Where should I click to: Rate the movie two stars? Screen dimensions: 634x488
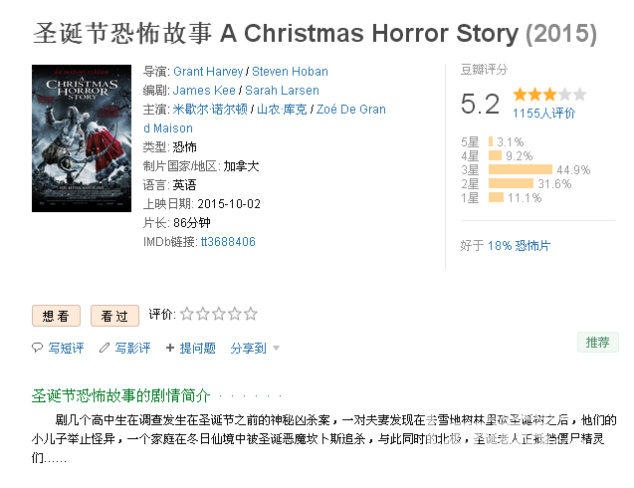click(203, 314)
